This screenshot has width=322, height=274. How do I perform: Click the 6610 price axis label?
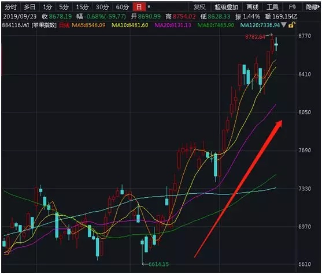305,264
